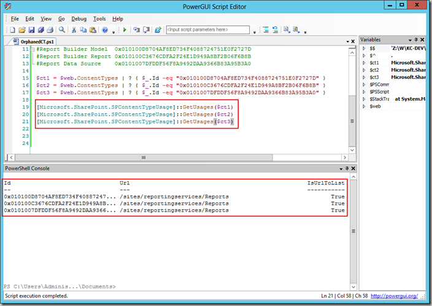Click the Print icon in the toolbar

pos(50,29)
